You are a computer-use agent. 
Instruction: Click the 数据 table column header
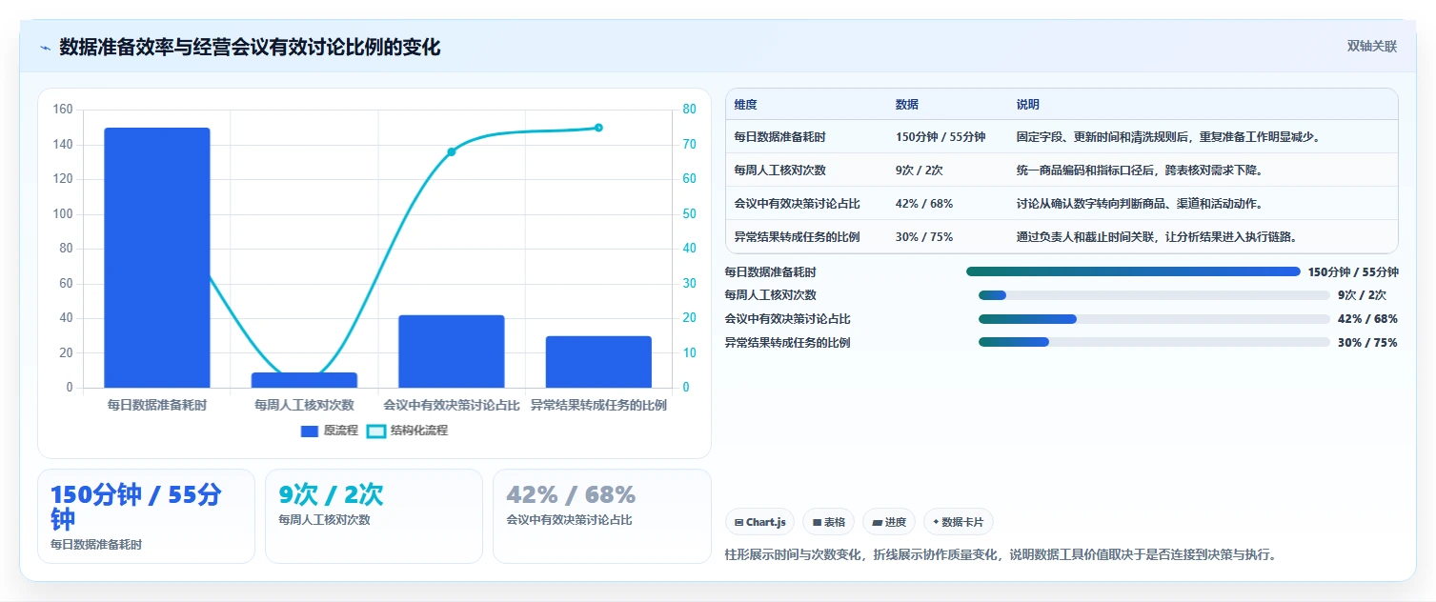(907, 105)
